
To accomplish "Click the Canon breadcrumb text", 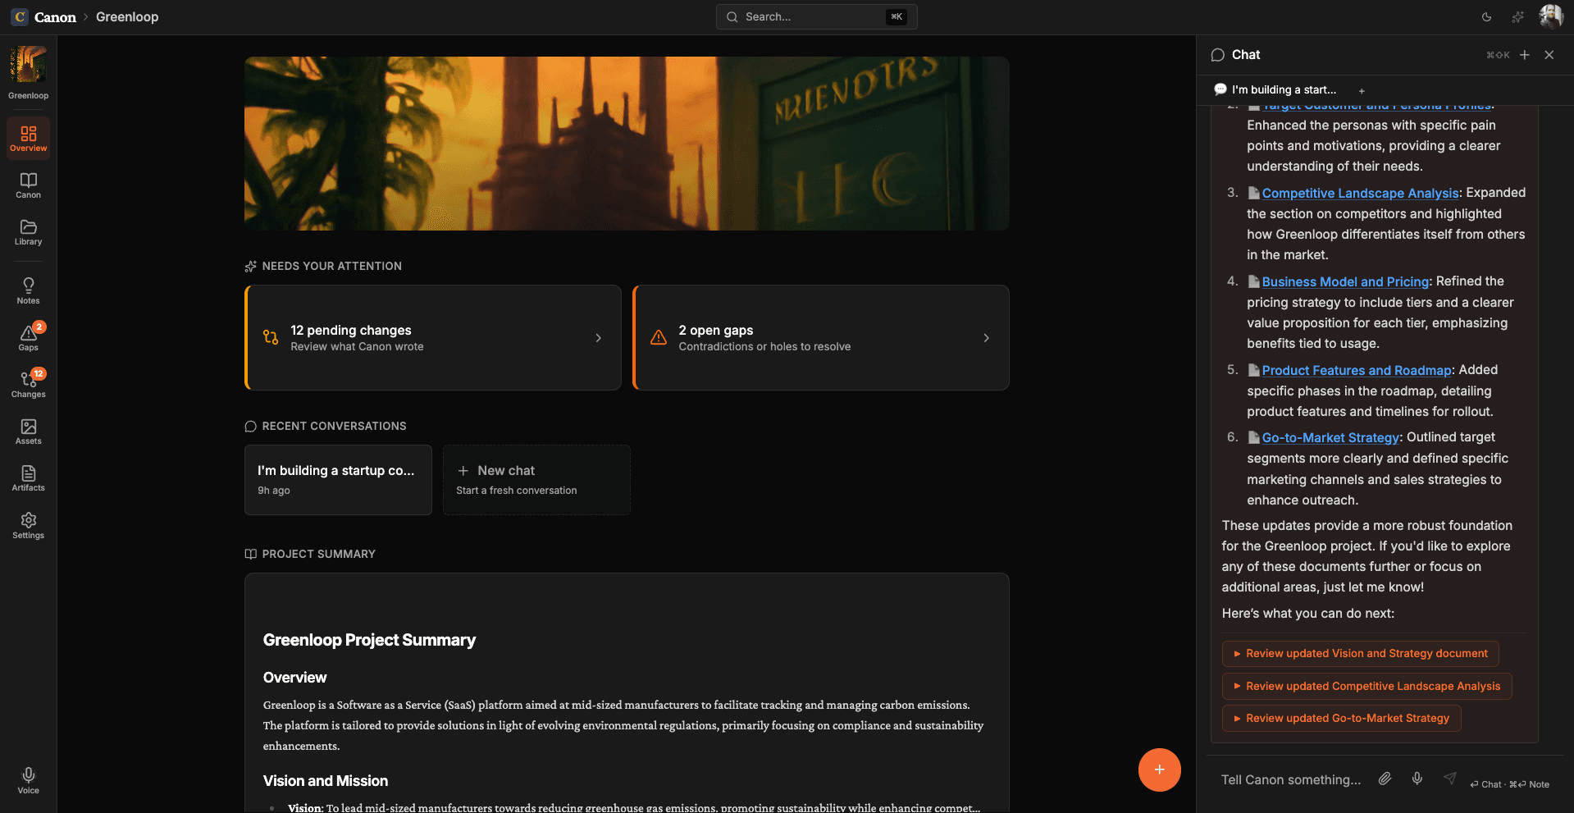I will pyautogui.click(x=55, y=17).
